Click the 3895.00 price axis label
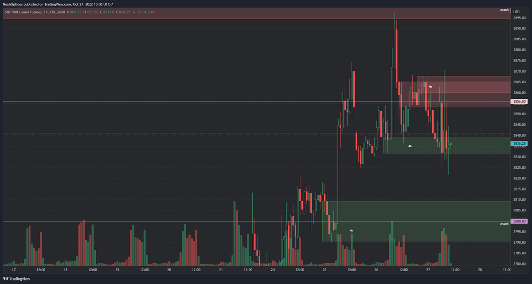This screenshot has width=532, height=284. [x=519, y=18]
